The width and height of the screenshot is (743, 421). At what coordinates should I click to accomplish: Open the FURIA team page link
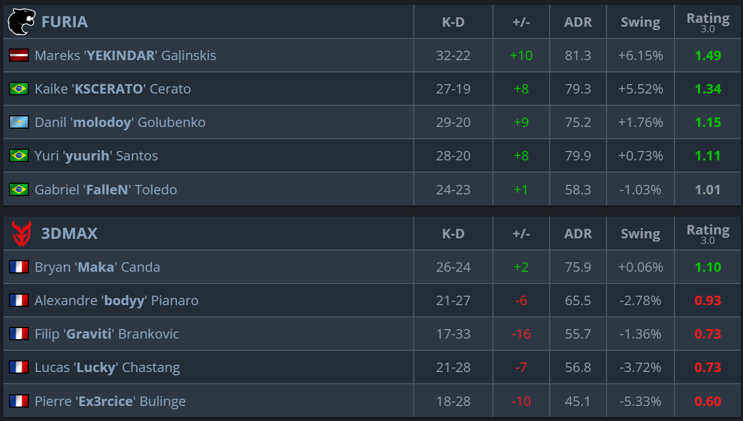pyautogui.click(x=64, y=22)
